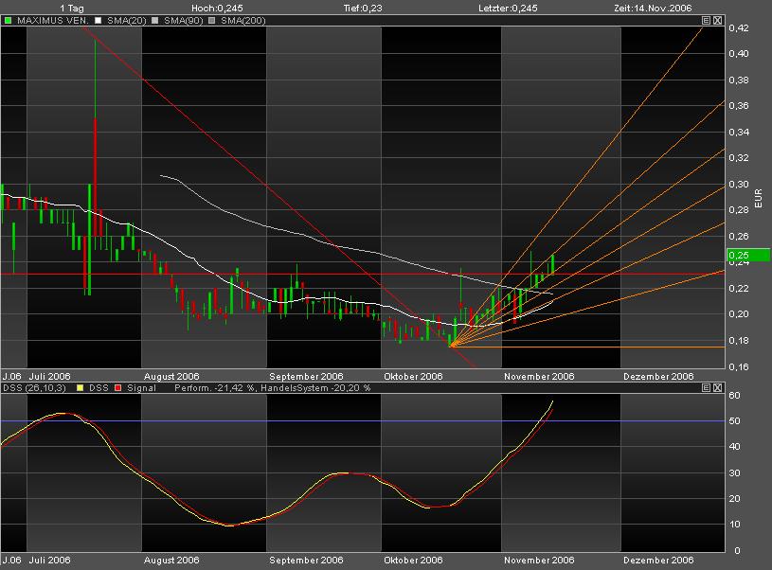The image size is (772, 570).
Task: Click the SMA(200) legend color swatch
Action: click(x=212, y=21)
